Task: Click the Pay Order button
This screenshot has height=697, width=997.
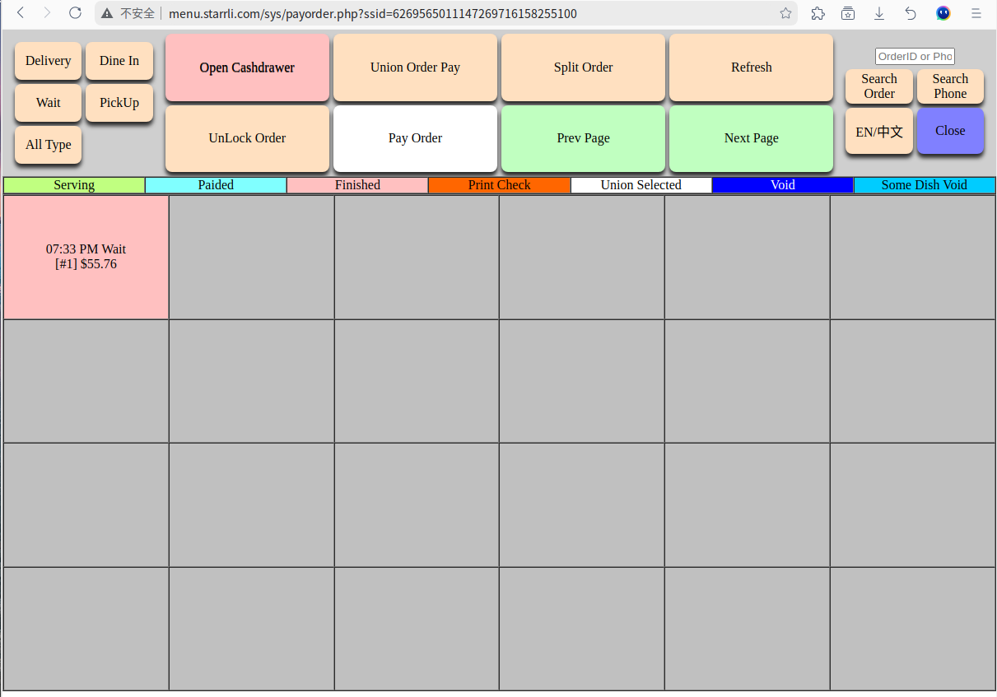Action: (x=415, y=138)
